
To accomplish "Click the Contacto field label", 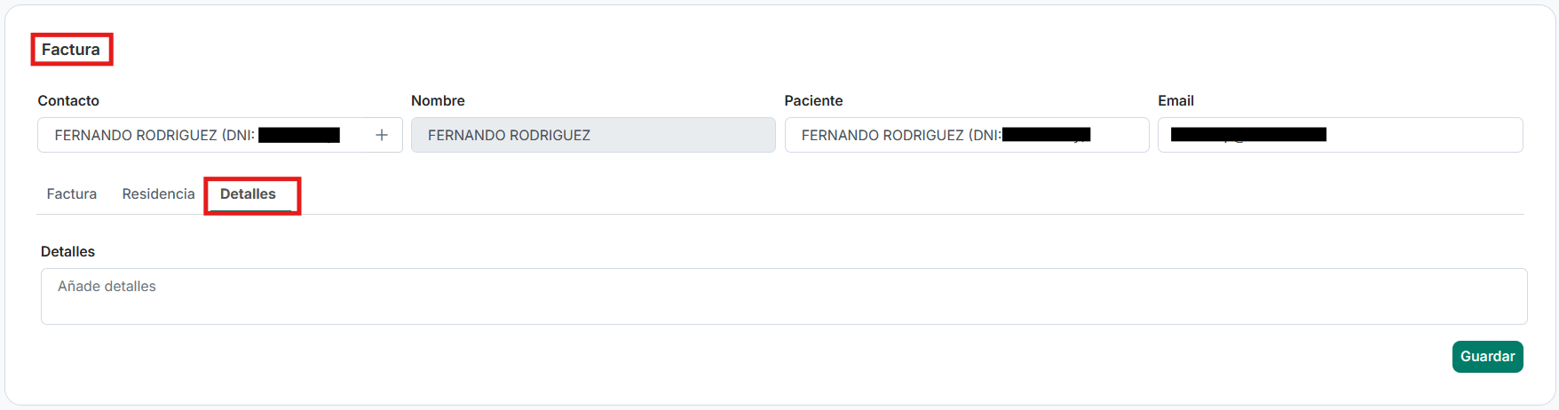I will tap(68, 101).
